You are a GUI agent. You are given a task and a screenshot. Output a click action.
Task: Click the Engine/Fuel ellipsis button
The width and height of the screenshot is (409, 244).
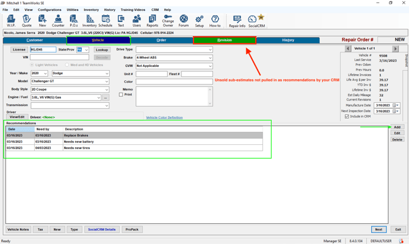click(106, 97)
